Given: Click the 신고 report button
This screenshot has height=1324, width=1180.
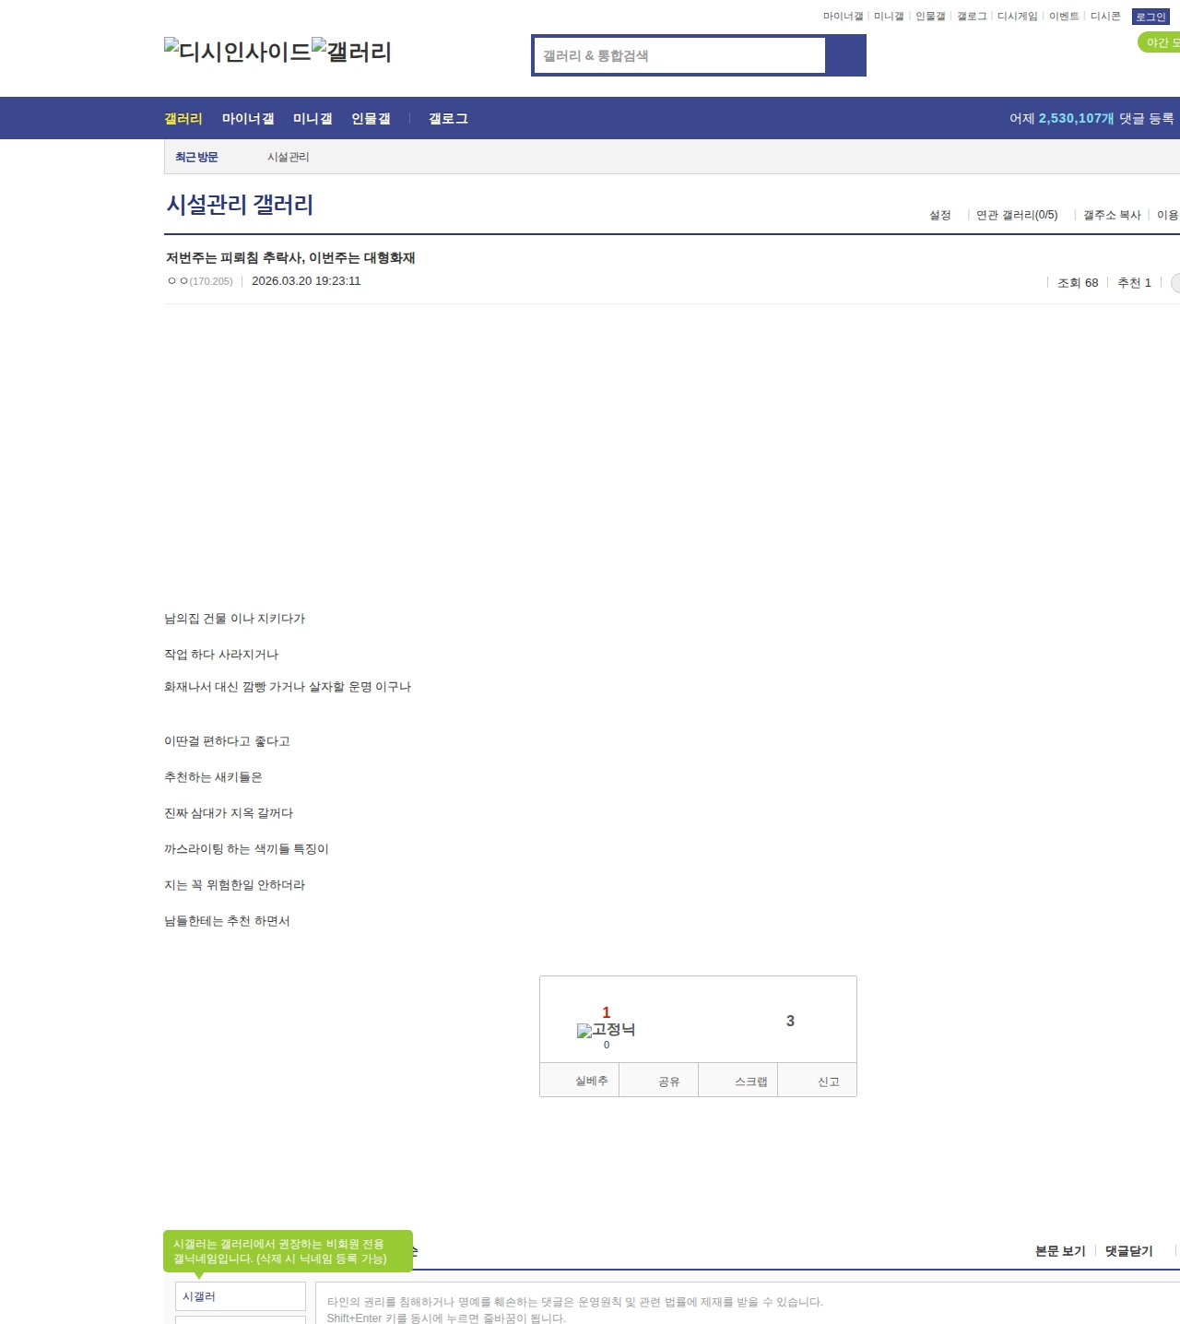Looking at the screenshot, I should [817, 1081].
